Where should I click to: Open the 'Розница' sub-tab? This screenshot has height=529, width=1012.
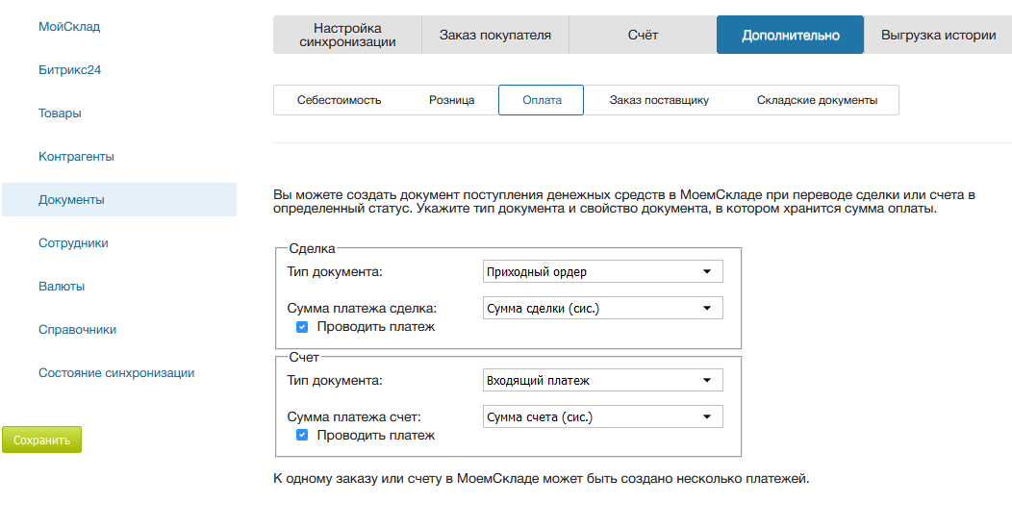pyautogui.click(x=451, y=100)
